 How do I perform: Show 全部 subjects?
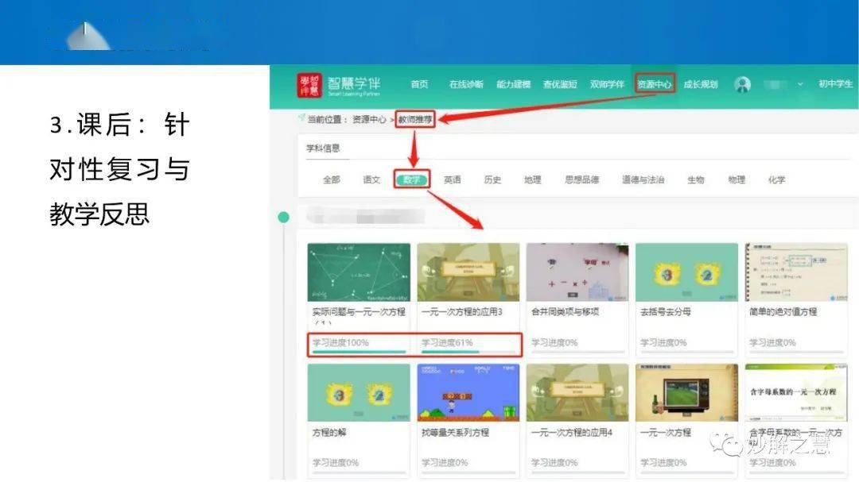(331, 179)
